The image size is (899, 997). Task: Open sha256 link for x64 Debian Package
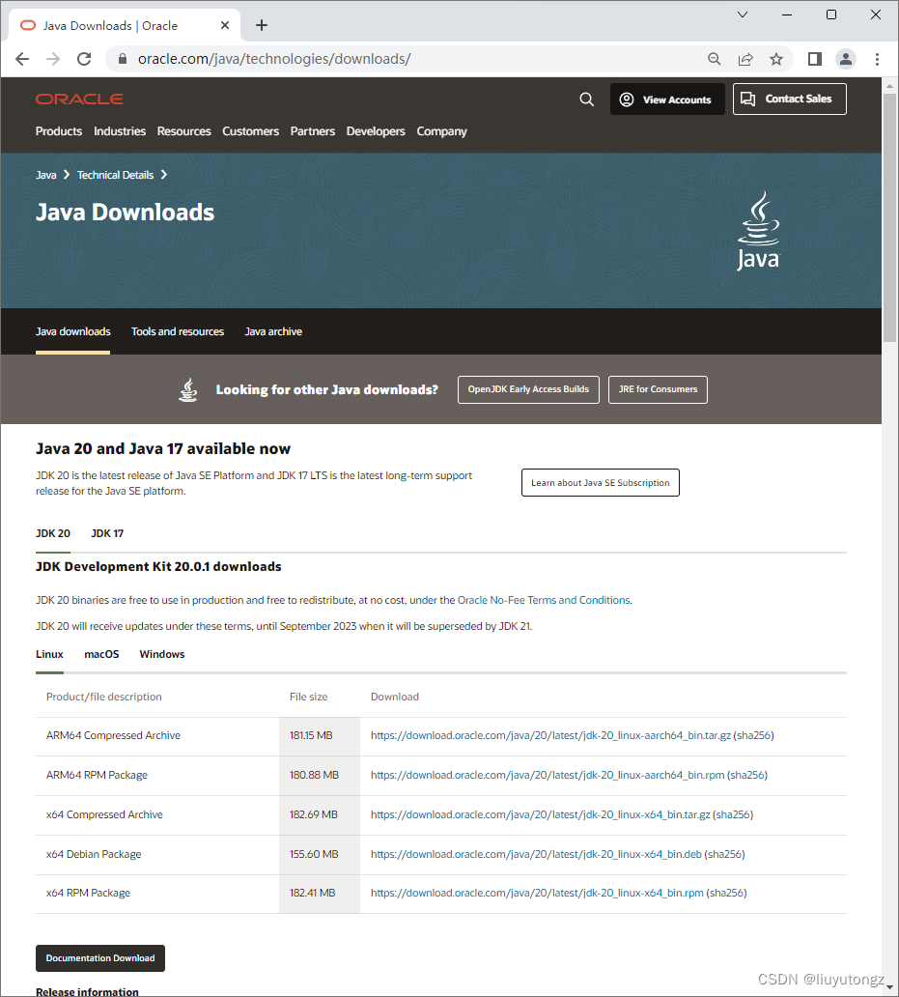coord(725,854)
